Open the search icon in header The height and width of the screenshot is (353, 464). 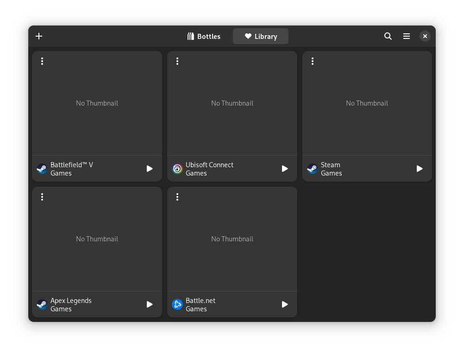[388, 36]
